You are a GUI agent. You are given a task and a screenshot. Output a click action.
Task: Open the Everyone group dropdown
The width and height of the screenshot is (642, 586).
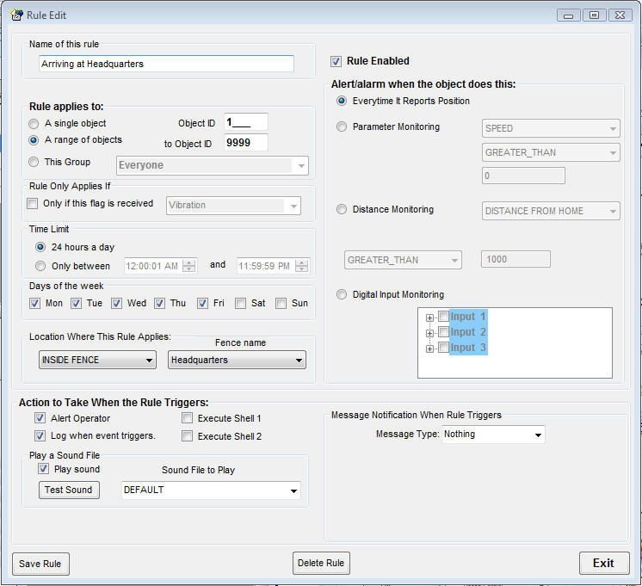212,165
